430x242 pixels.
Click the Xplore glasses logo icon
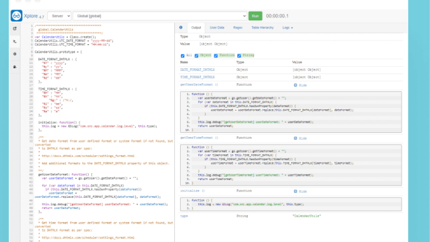click(x=17, y=16)
